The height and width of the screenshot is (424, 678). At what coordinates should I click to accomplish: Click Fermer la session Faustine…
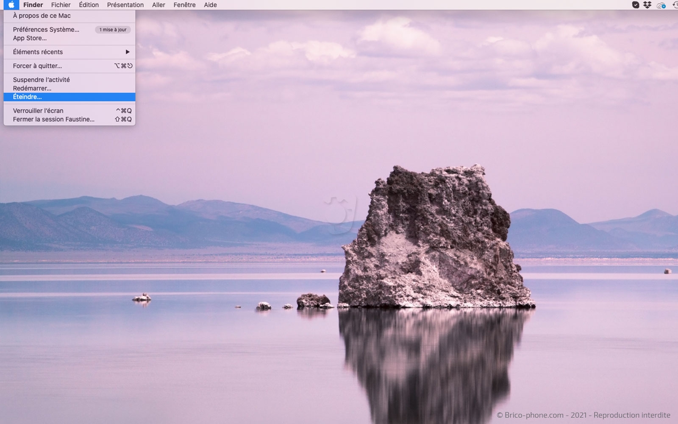(x=54, y=119)
